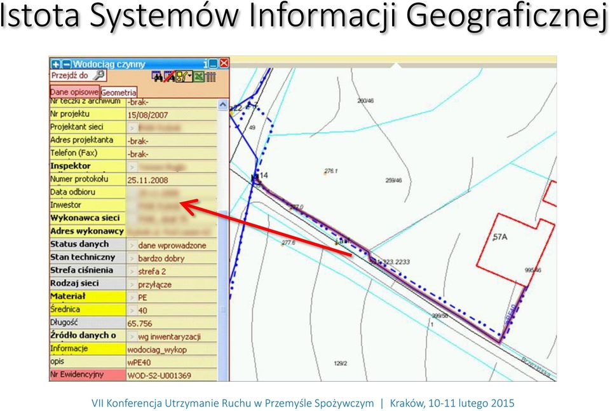Click the Informacje value wodociag_wykop

[x=157, y=349]
